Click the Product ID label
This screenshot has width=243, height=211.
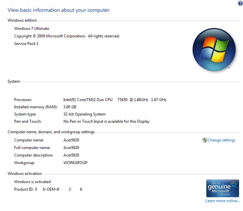(x=23, y=189)
